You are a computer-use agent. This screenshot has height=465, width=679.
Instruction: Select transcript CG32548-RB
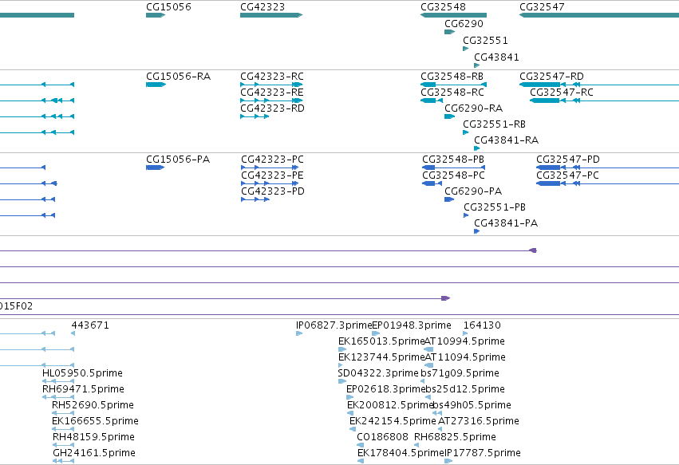click(453, 85)
